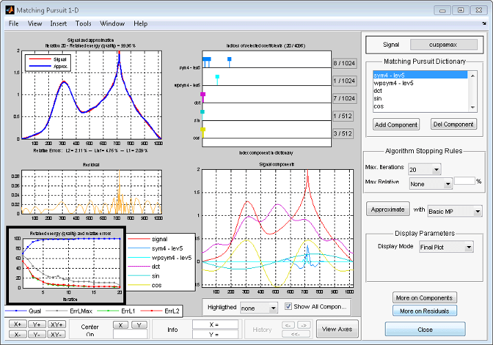Image resolution: width=493 pixels, height=345 pixels.
Task: Open the Display Mode dropdown
Action: 446,247
